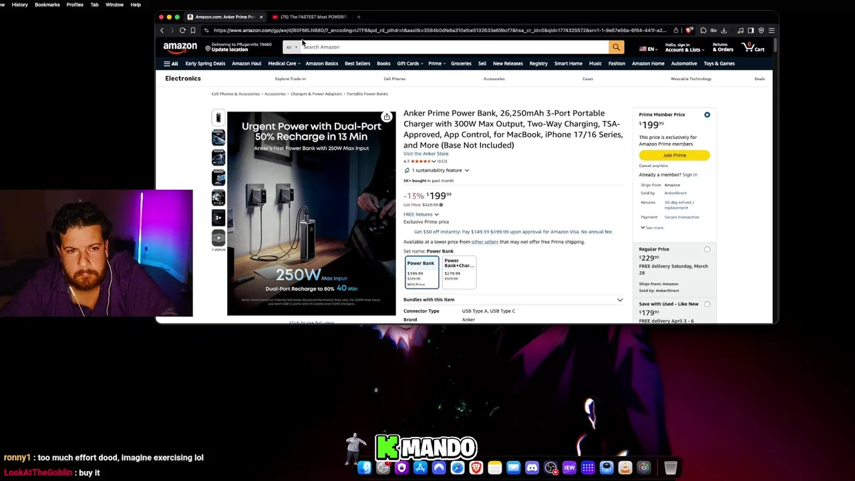This screenshot has height=481, width=855.
Task: Click the browser URL address bar
Action: pos(439,30)
